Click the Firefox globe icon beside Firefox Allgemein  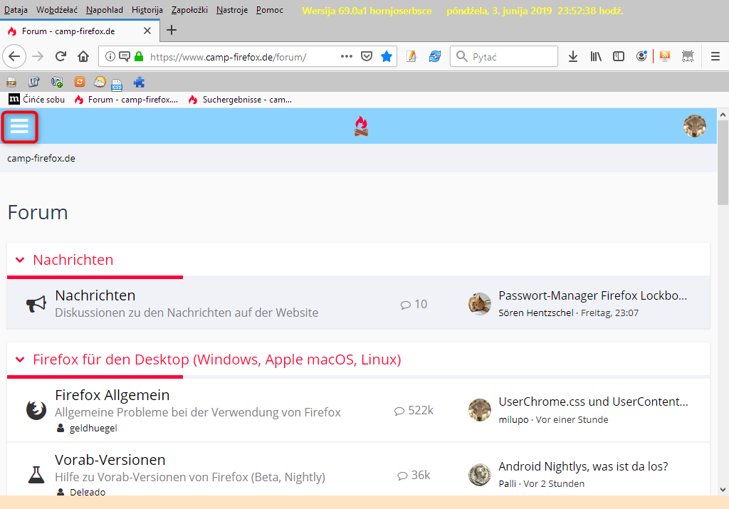pos(36,410)
